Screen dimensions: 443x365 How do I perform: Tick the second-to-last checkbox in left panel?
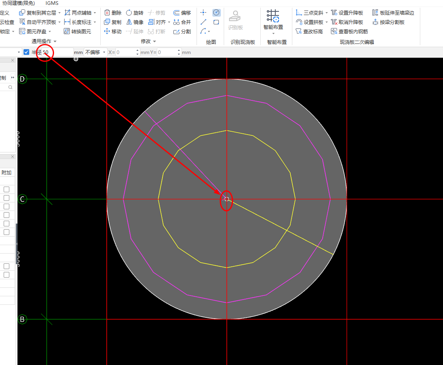[6, 266]
